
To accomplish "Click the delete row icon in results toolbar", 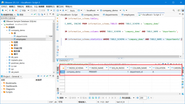I will (x=99, y=98).
